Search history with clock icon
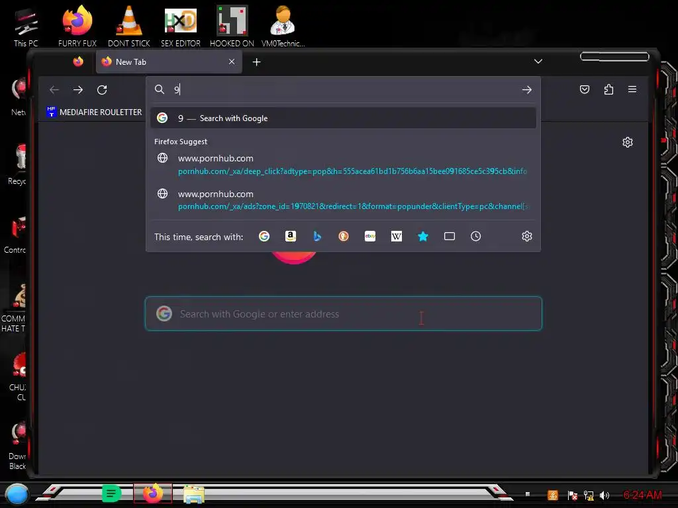The height and width of the screenshot is (508, 678). [x=475, y=236]
